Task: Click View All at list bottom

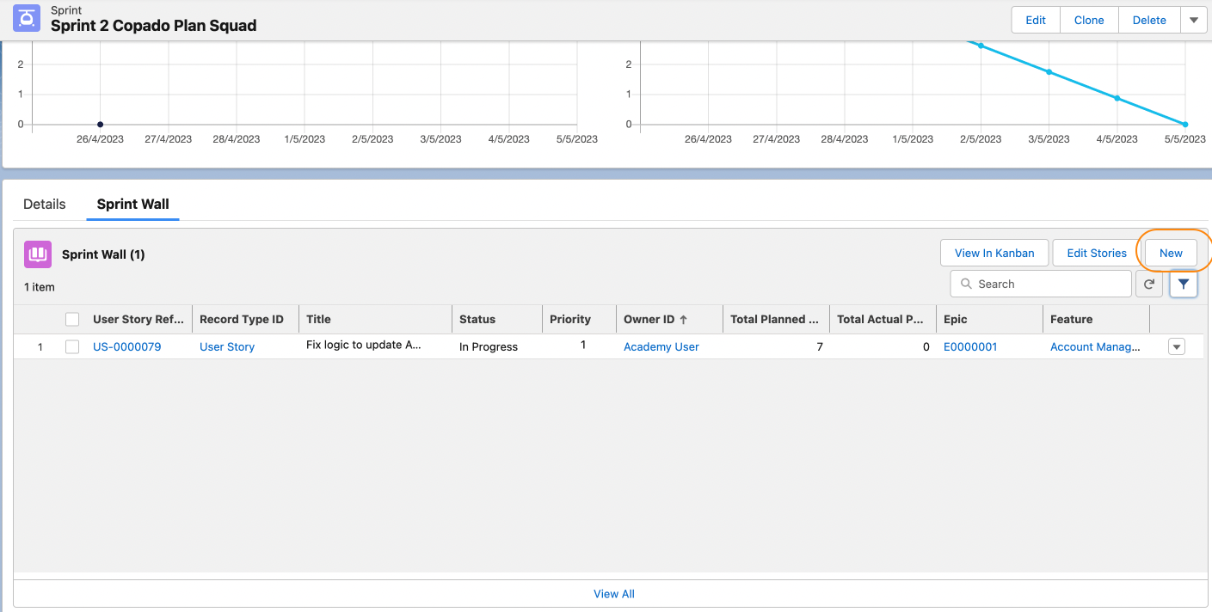Action: pyautogui.click(x=614, y=594)
